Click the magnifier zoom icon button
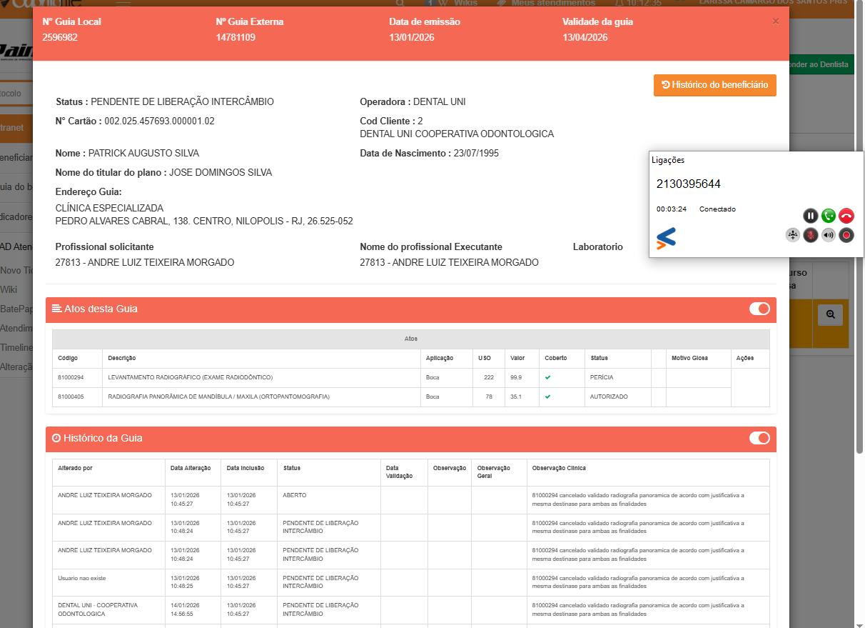This screenshot has width=865, height=628. (830, 314)
